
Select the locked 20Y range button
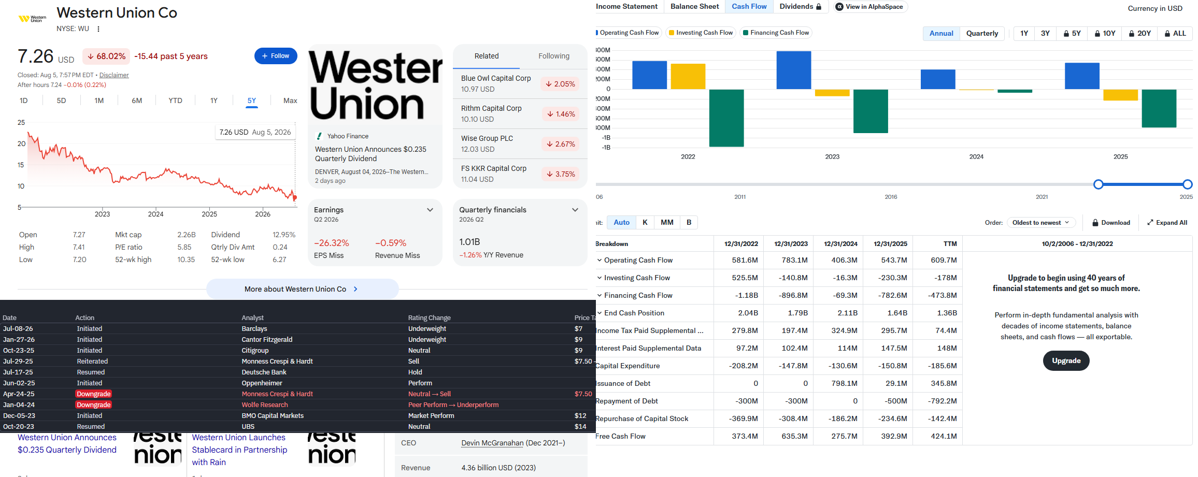tap(1140, 33)
